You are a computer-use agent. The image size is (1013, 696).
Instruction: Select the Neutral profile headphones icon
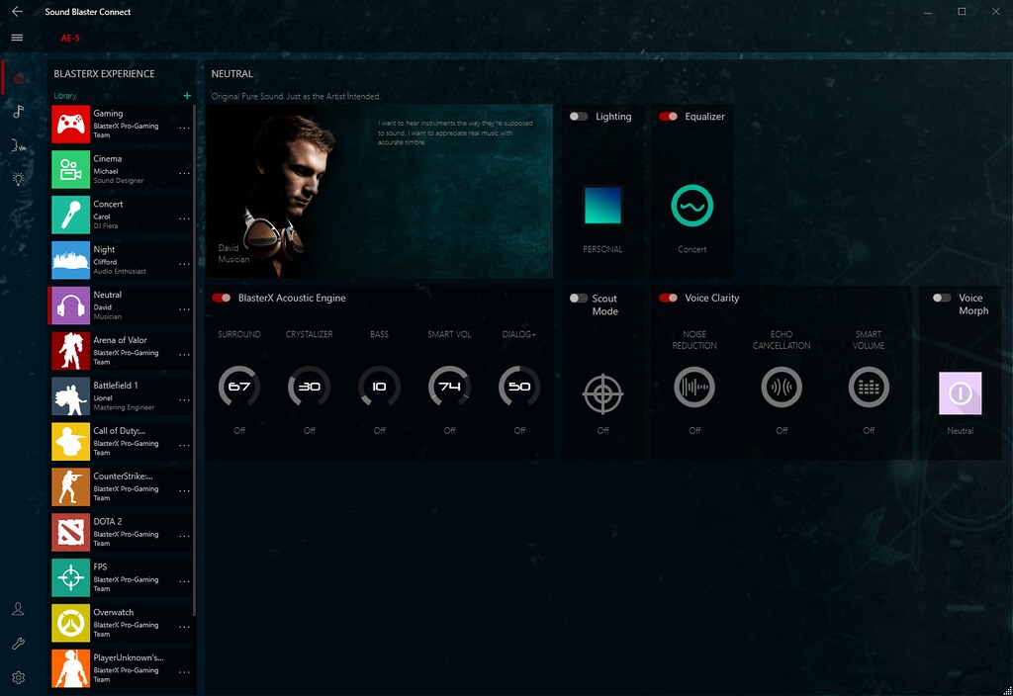(x=71, y=305)
